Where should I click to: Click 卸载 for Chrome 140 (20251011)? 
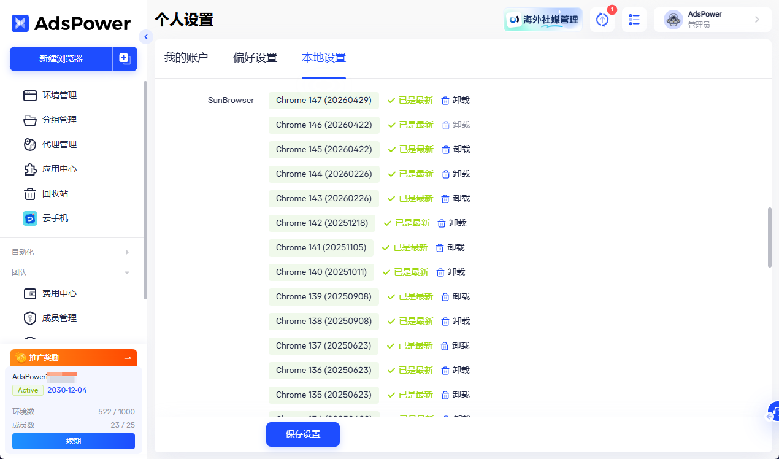pos(456,272)
